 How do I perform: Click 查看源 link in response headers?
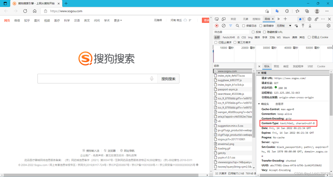point(279,104)
